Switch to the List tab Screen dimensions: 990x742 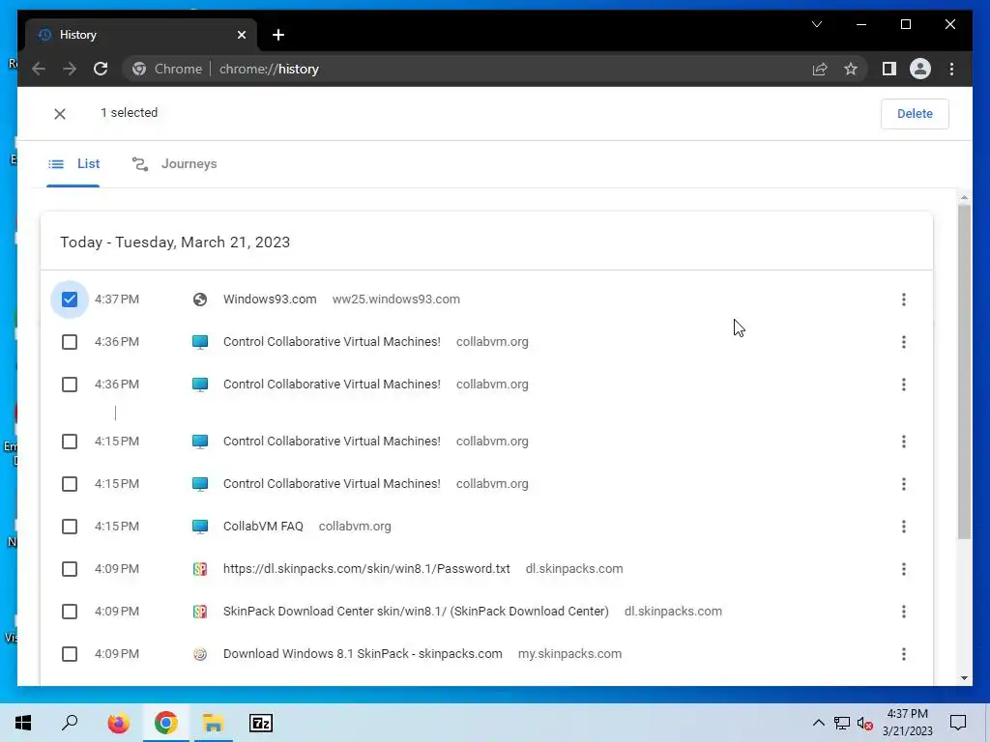(73, 164)
